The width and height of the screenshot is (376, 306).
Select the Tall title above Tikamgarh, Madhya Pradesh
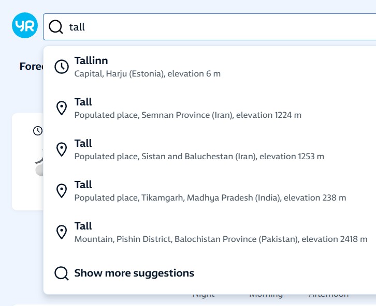(83, 185)
